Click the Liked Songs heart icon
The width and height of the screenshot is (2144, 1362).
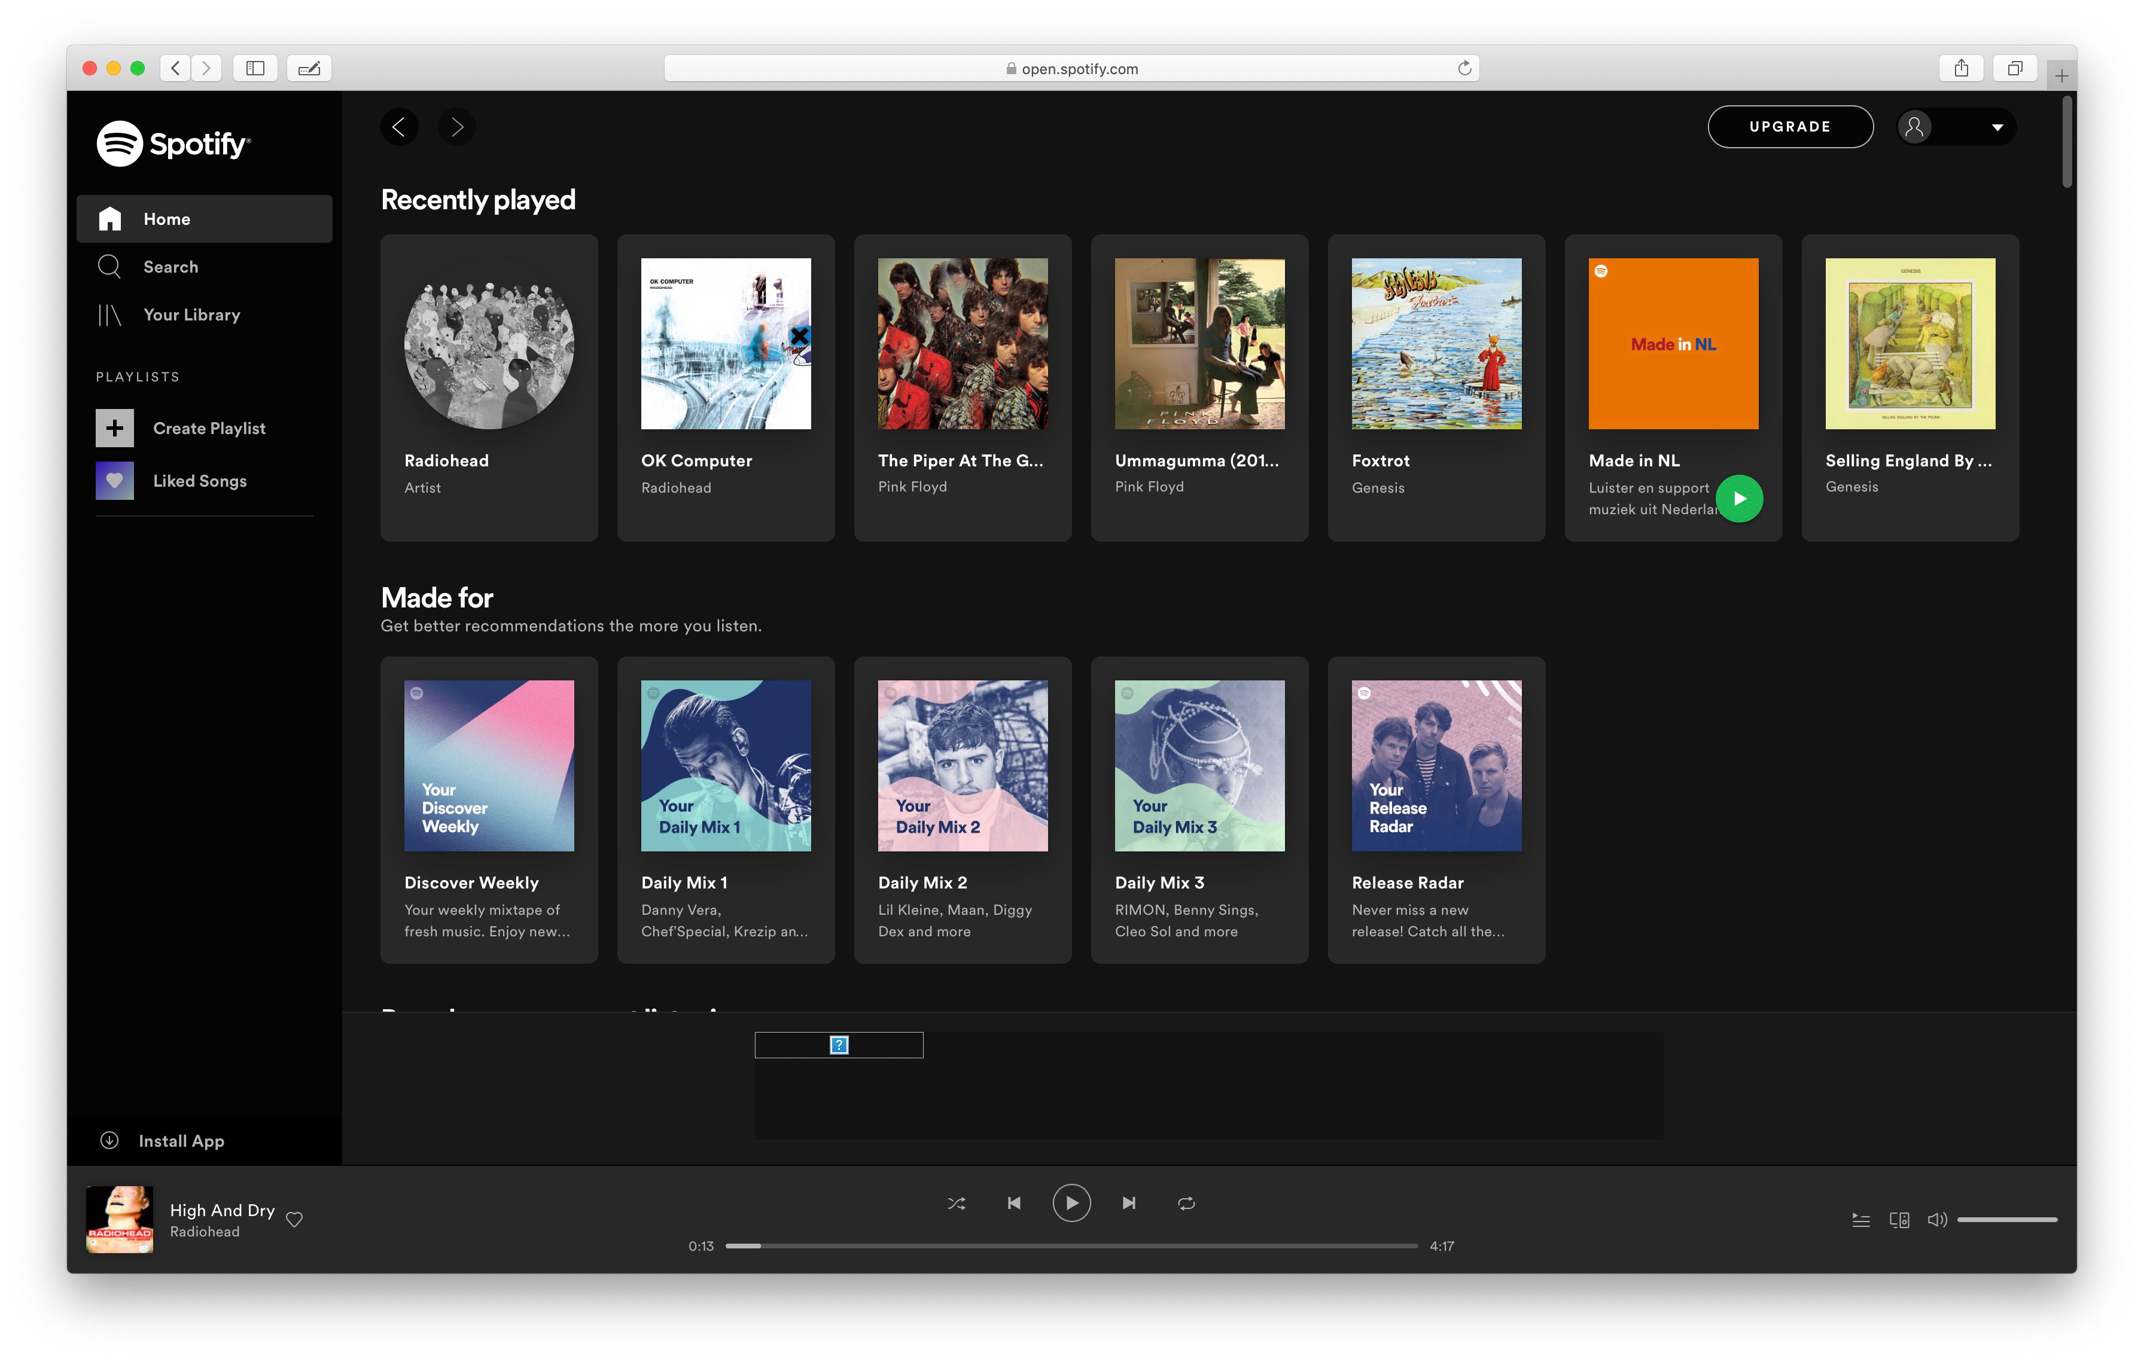pos(115,481)
